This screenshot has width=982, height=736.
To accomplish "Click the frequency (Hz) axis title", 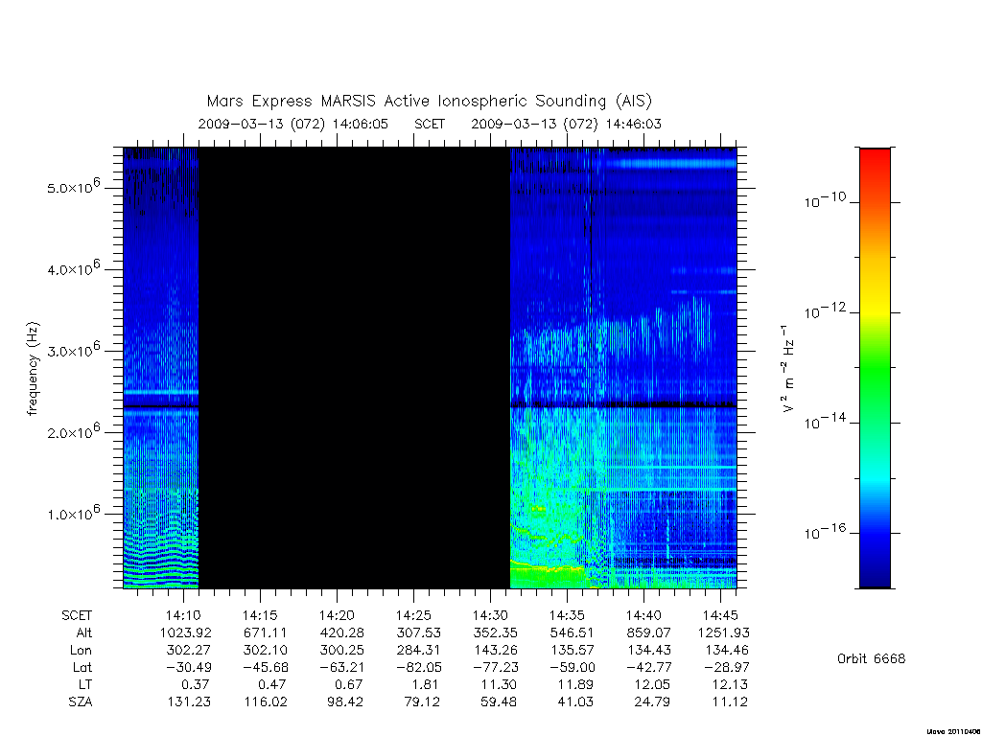I will 33,369.
